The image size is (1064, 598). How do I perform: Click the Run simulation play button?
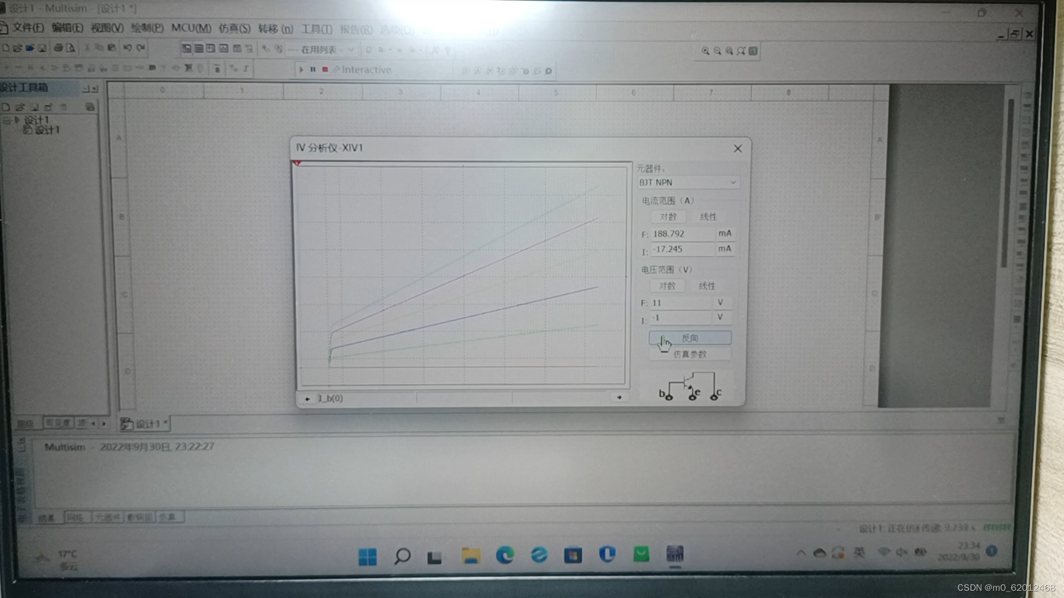point(301,70)
